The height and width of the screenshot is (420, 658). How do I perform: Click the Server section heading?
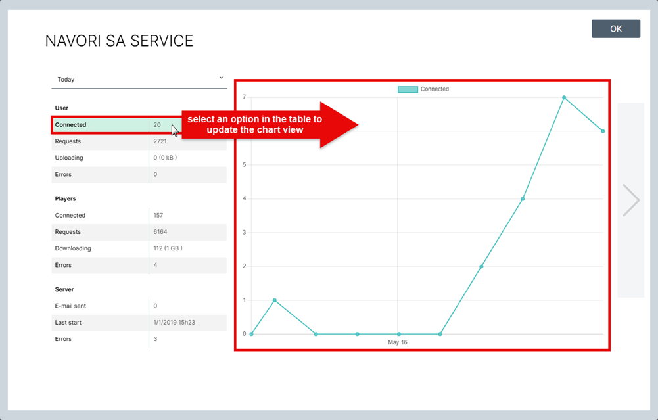64,289
